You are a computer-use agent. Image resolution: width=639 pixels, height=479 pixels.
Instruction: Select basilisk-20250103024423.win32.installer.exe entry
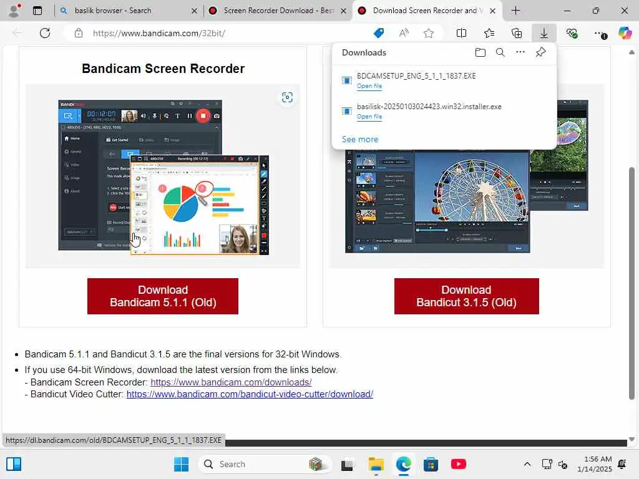coord(444,111)
